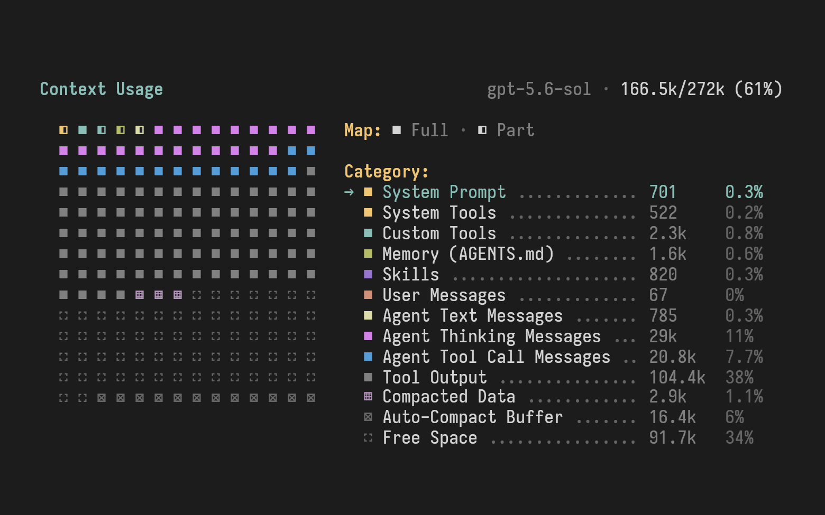Click the green Memory (AGENTS.md) color square
The width and height of the screenshot is (825, 515).
click(x=368, y=254)
